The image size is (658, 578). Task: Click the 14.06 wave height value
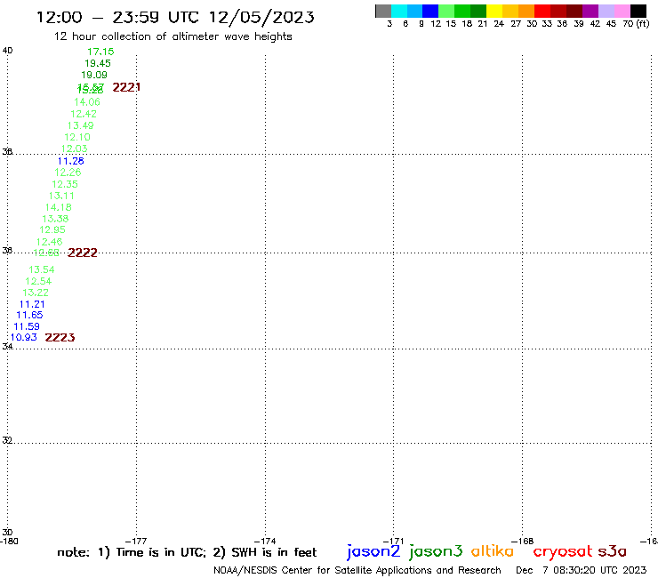point(87,101)
